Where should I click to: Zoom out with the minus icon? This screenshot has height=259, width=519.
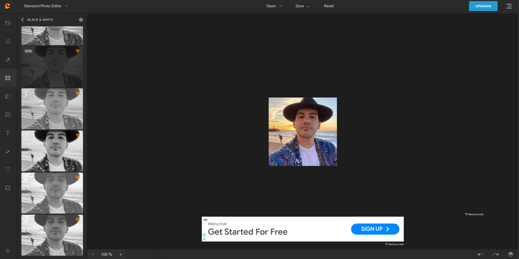pyautogui.click(x=92, y=255)
